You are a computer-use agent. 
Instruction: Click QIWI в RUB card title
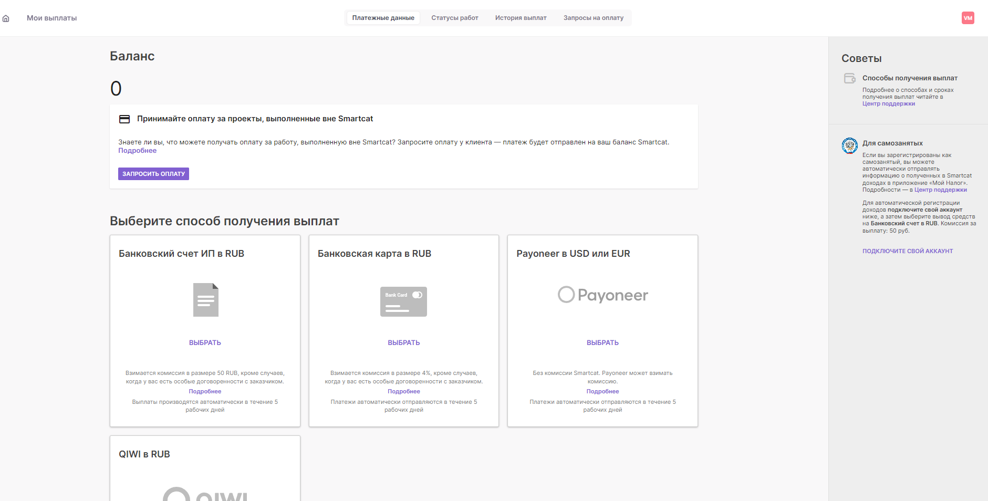pyautogui.click(x=144, y=454)
